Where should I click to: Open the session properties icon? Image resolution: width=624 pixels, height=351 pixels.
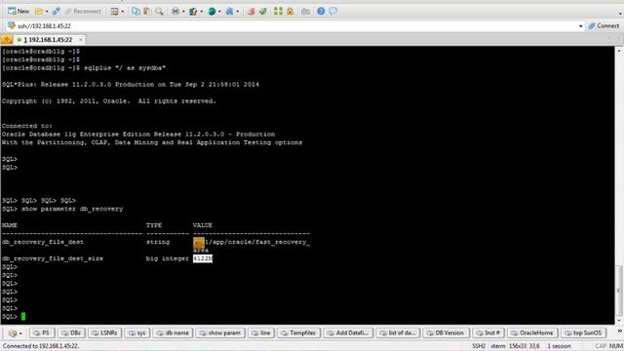point(115,11)
